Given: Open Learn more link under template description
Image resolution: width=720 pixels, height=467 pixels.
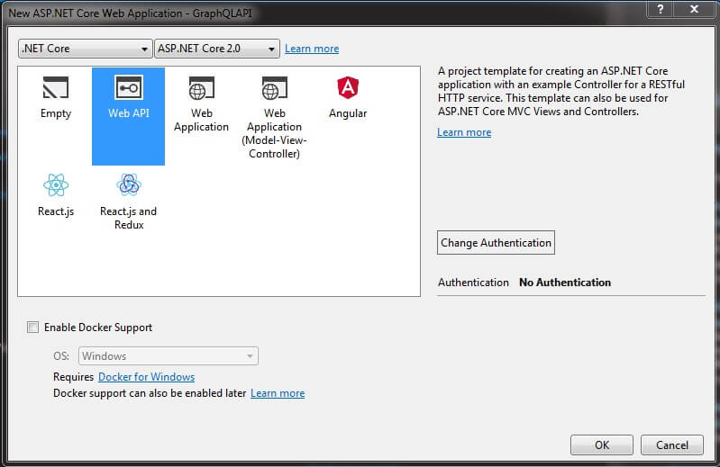Looking at the screenshot, I should (464, 132).
